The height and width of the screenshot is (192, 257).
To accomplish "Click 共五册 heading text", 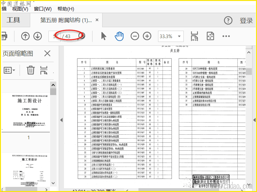I will point(175,51).
